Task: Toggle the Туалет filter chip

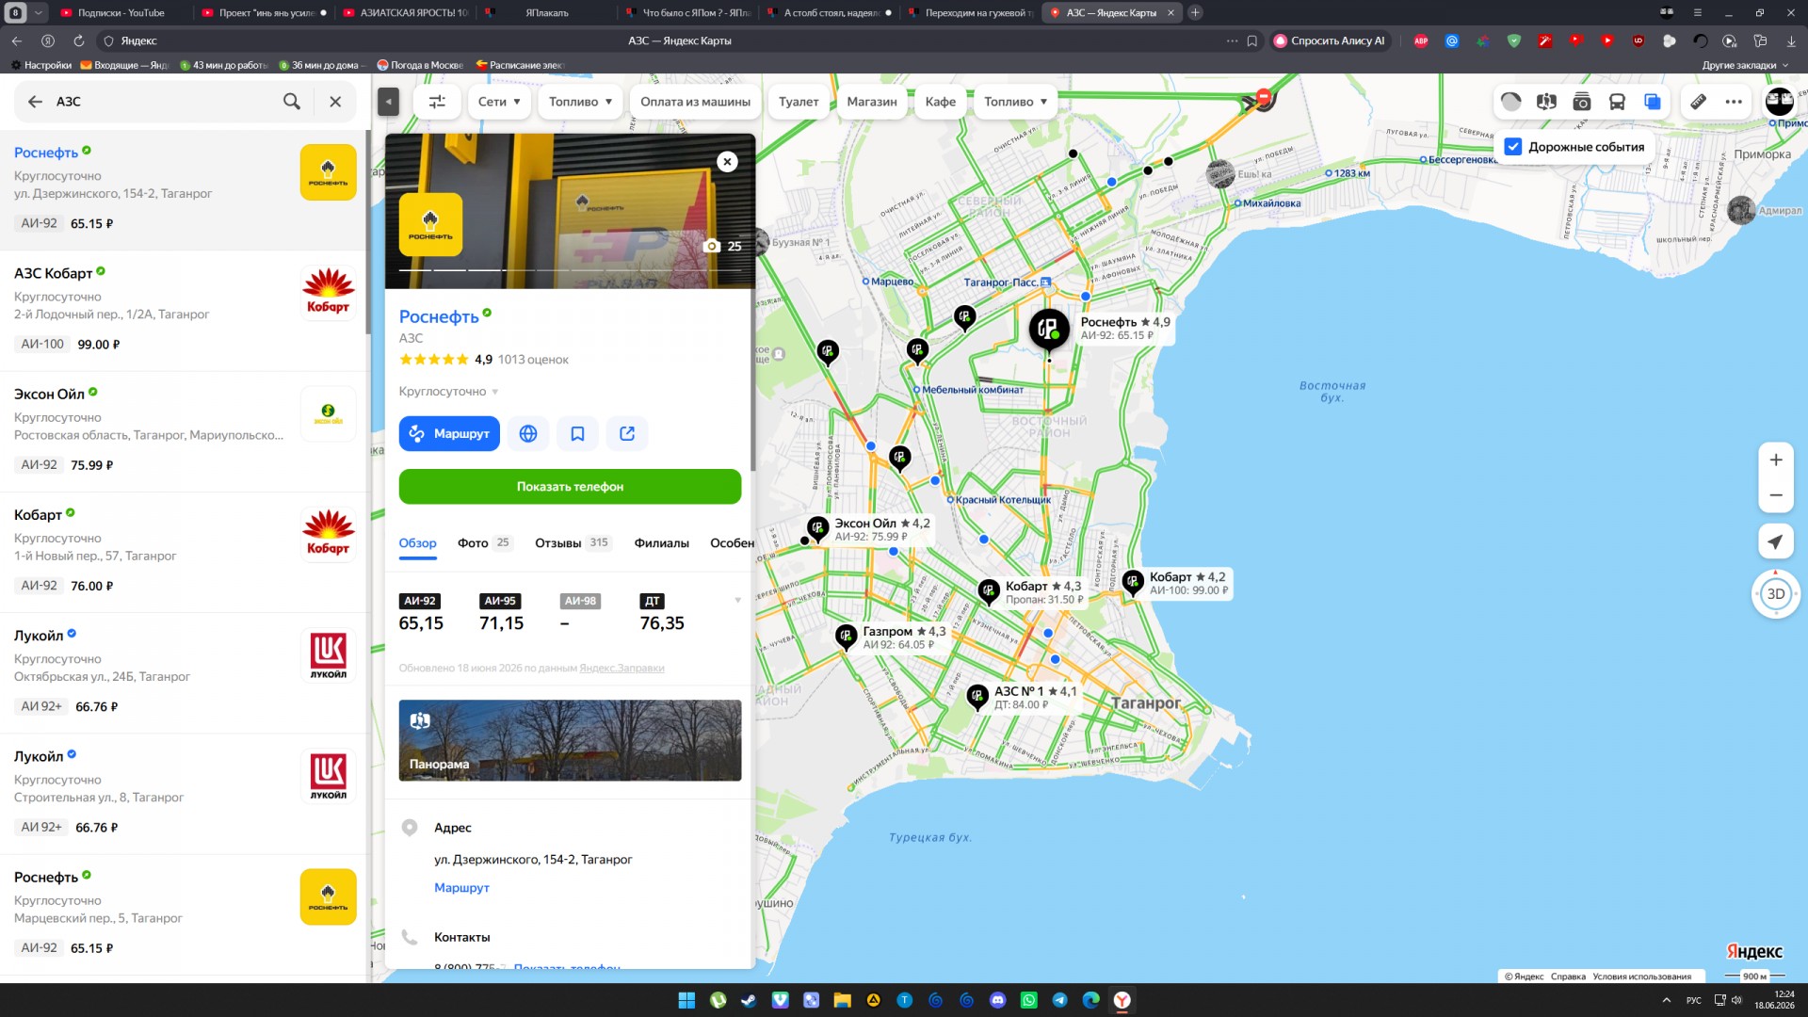Action: [x=799, y=102]
